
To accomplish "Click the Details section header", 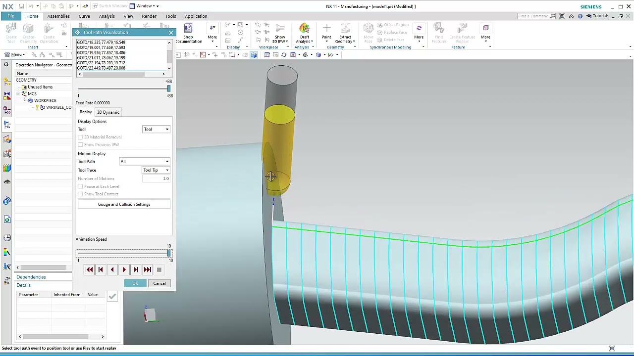I will [23, 285].
